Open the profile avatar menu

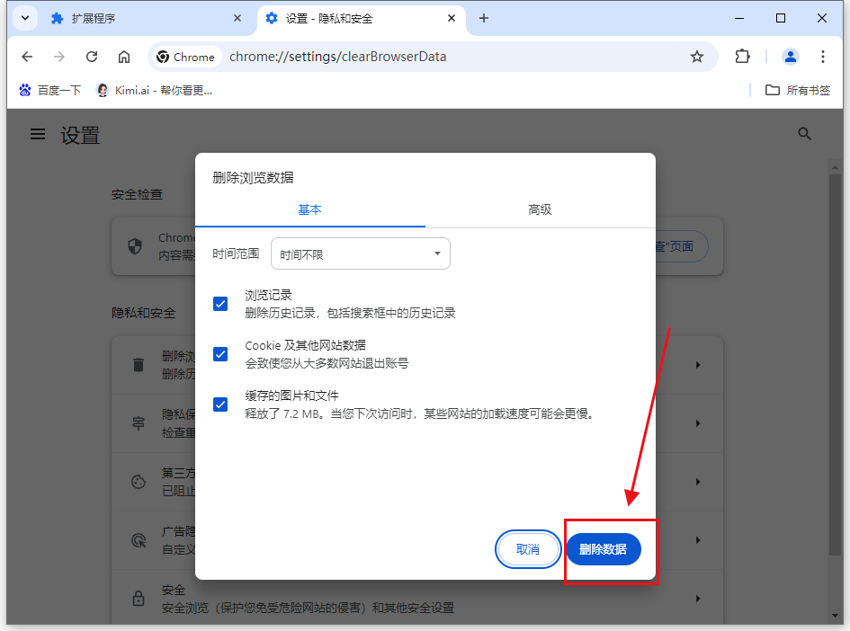(x=791, y=57)
